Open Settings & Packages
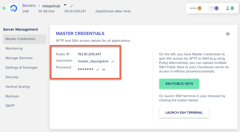The width and height of the screenshot is (240, 132). [21, 68]
